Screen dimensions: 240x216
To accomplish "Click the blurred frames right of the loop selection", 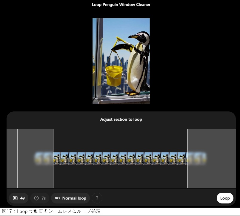I will [197, 158].
